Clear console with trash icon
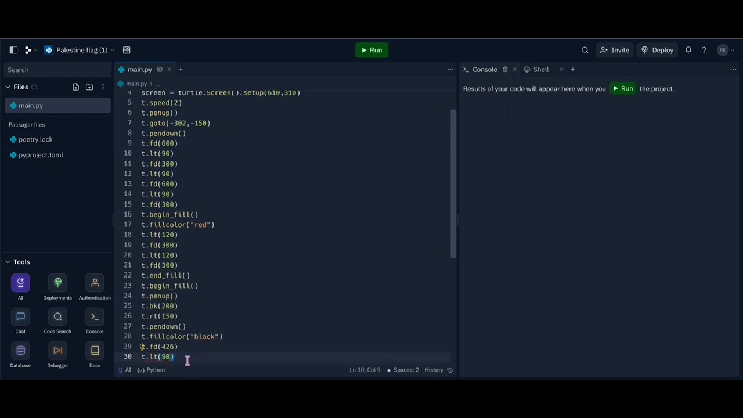Image resolution: width=743 pixels, height=418 pixels. click(x=505, y=70)
